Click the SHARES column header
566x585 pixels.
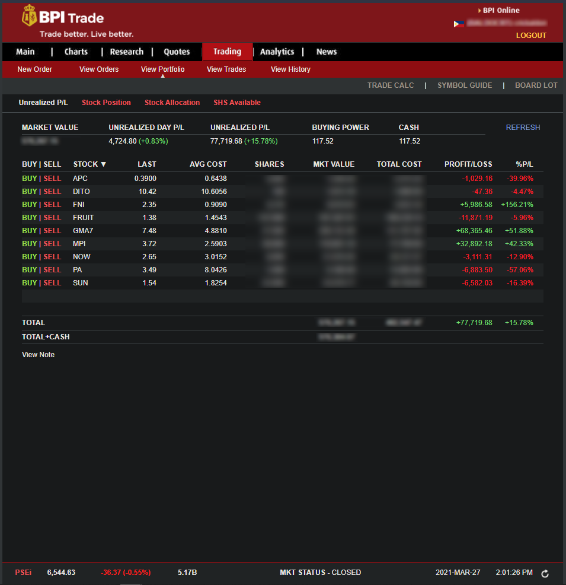point(270,164)
